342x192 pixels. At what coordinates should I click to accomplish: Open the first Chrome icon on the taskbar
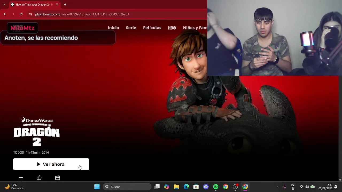click(x=226, y=187)
